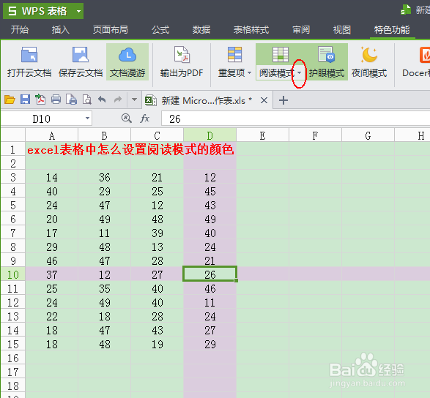Select cell B13 with value 18

point(105,316)
